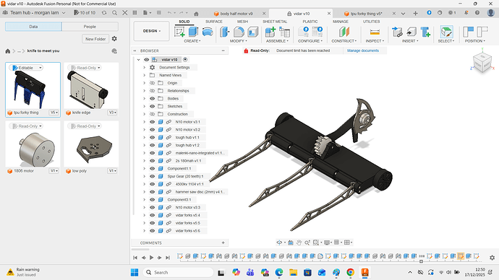Open the DESIGN workspace dropdown
The width and height of the screenshot is (499, 280).
click(x=151, y=31)
